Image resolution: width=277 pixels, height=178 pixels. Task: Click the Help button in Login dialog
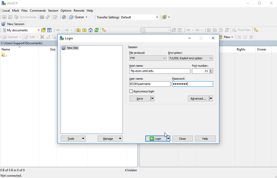point(205,139)
